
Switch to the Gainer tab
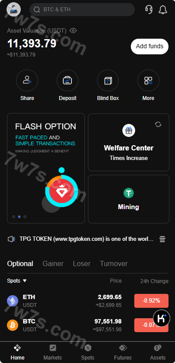coord(53,264)
